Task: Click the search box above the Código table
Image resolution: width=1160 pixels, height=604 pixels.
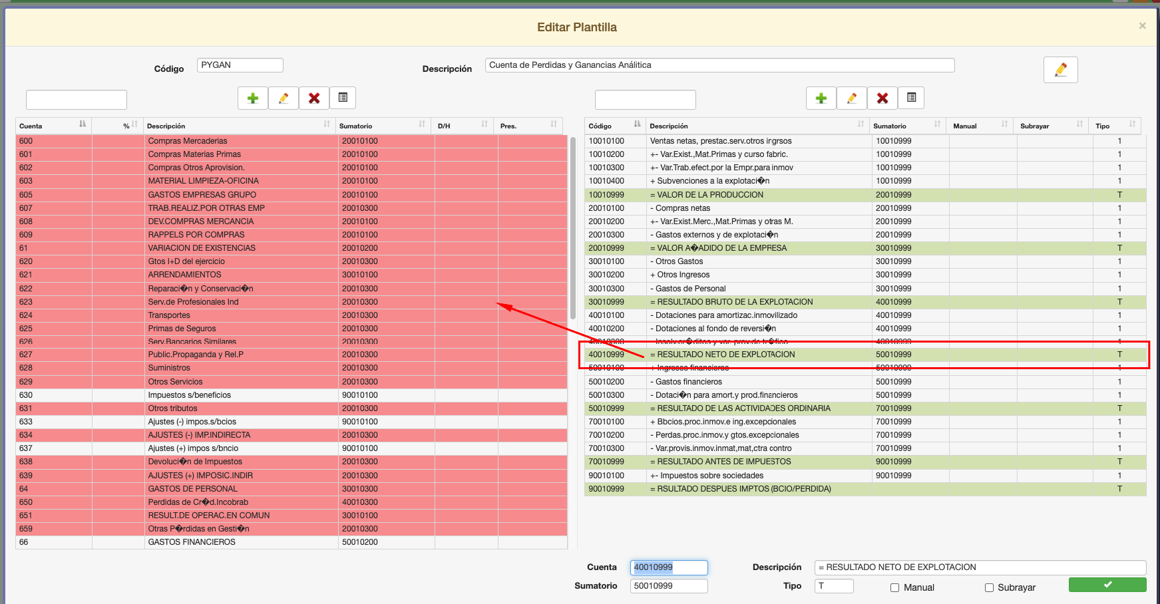Action: 645,100
